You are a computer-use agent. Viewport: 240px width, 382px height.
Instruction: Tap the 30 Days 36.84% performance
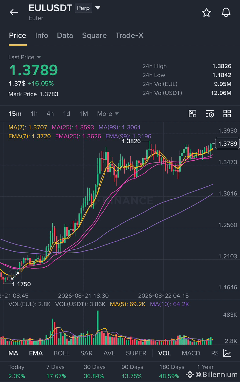[94, 372]
